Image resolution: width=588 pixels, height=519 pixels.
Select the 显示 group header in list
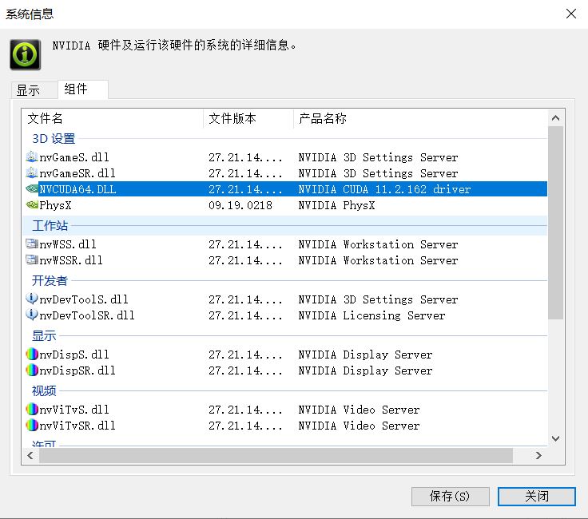click(x=44, y=335)
